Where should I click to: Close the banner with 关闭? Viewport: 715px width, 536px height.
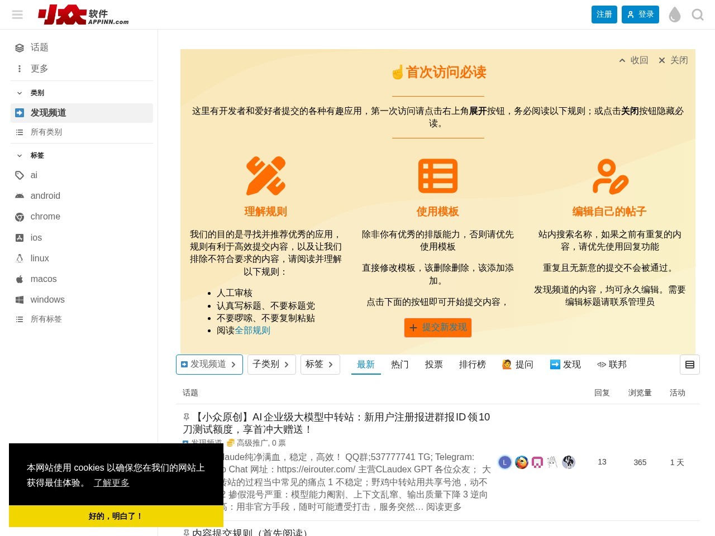pos(673,60)
